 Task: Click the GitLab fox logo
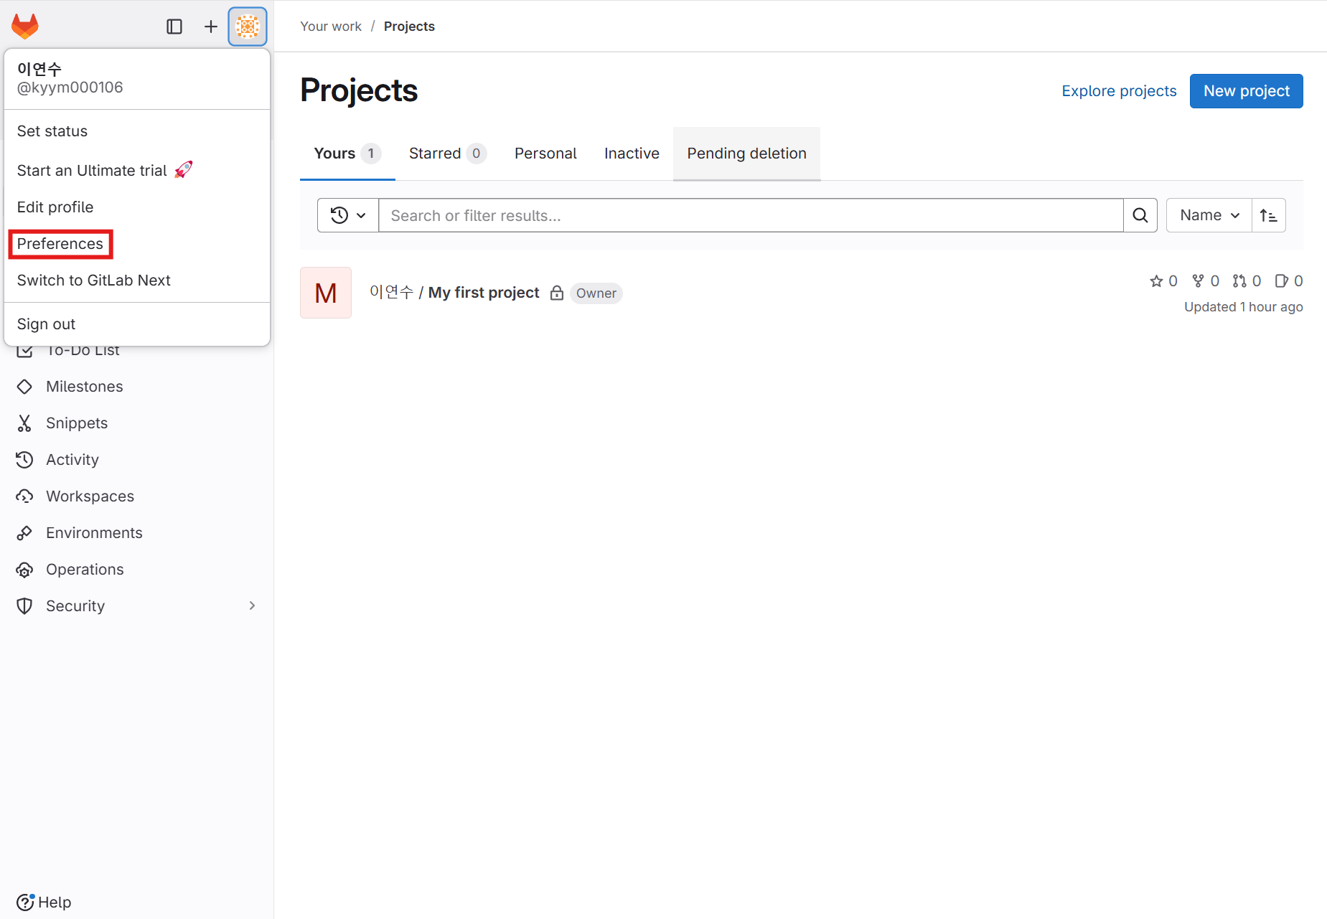coord(24,26)
